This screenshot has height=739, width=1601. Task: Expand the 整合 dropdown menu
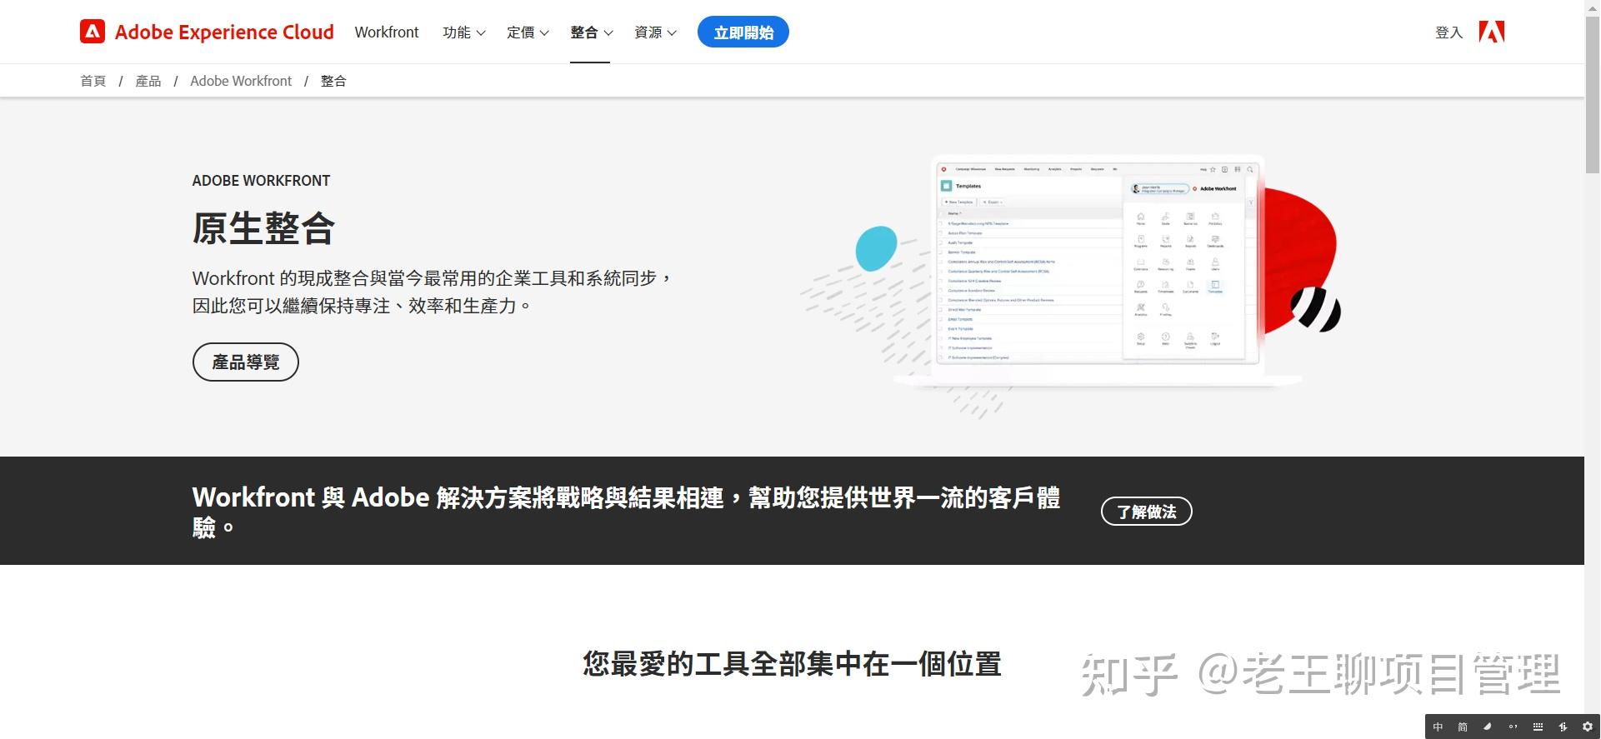click(592, 32)
